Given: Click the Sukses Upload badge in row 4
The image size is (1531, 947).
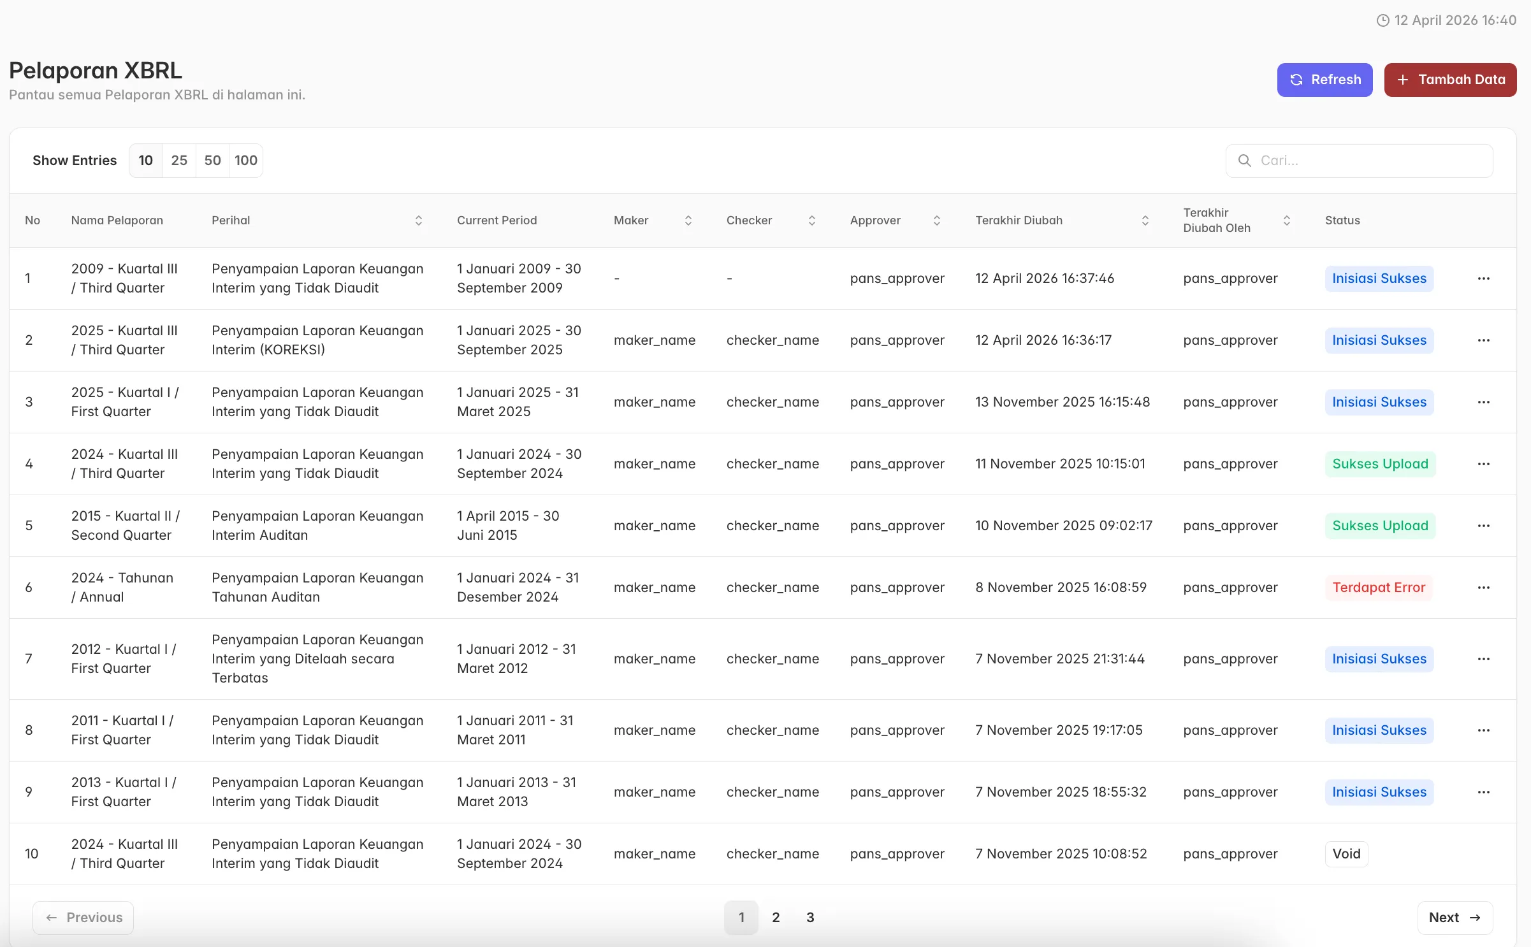Looking at the screenshot, I should [1380, 464].
